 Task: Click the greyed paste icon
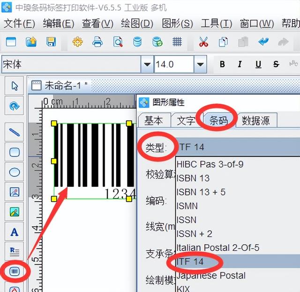click(243, 42)
